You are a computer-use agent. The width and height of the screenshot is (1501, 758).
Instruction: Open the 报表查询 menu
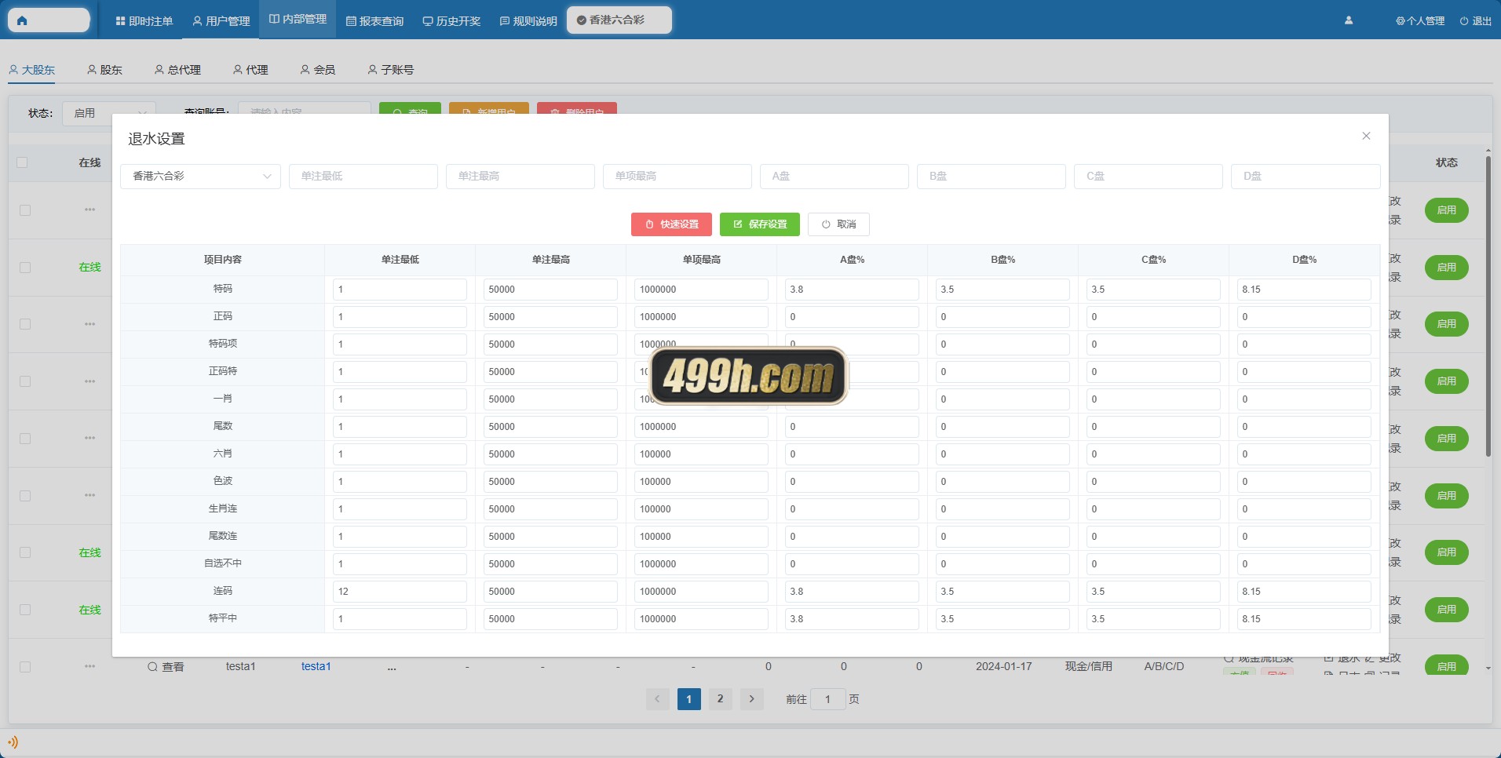374,21
